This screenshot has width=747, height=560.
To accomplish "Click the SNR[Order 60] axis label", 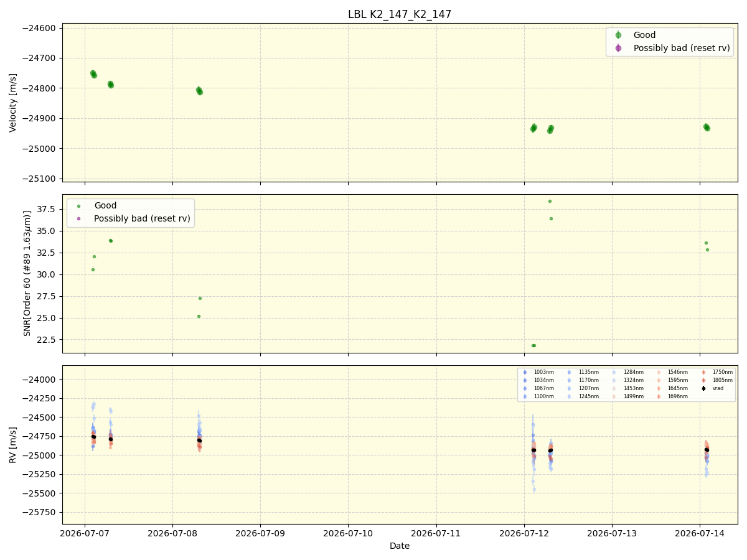I will point(27,273).
